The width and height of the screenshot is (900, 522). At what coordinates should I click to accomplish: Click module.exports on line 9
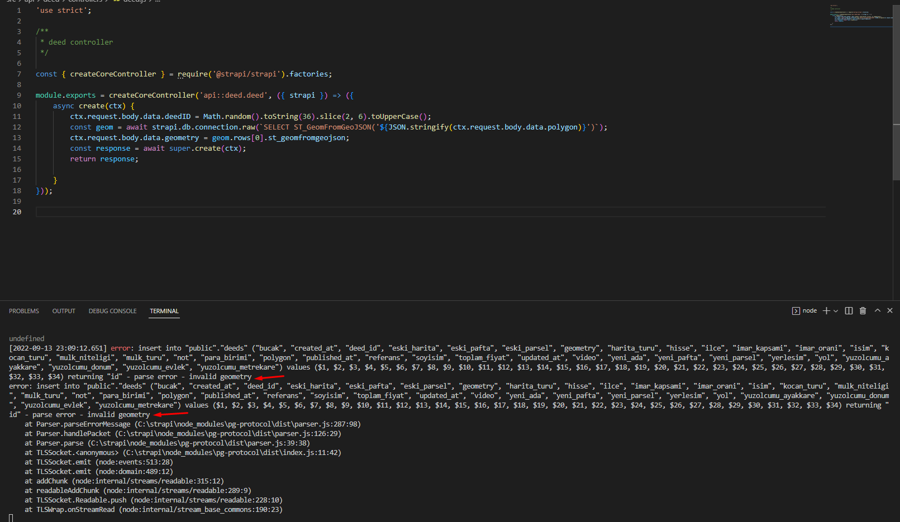[65, 95]
